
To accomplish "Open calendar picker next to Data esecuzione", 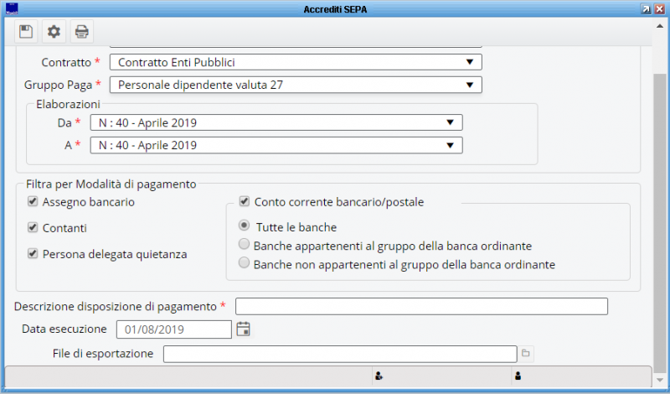I will [x=244, y=329].
